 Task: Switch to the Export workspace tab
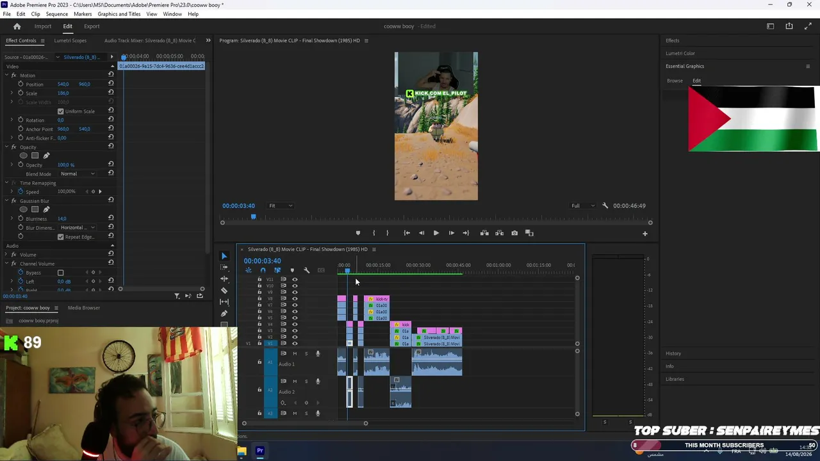tap(92, 26)
